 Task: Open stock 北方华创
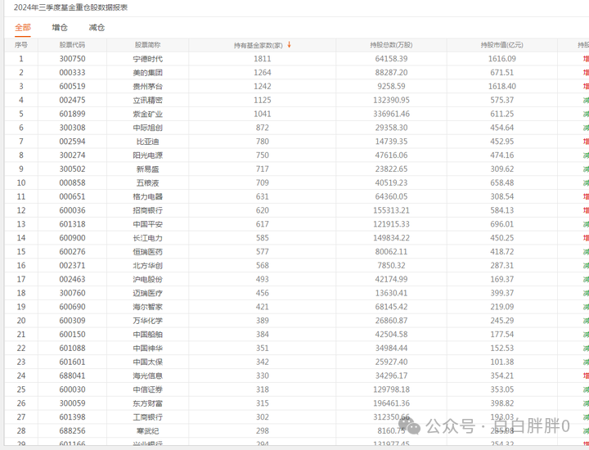tap(147, 266)
